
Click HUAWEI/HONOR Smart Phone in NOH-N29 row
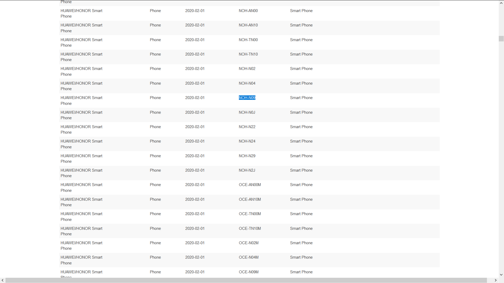point(81,159)
